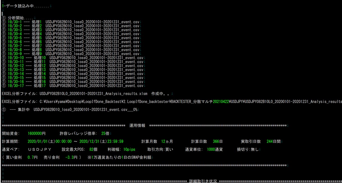The image size is (342, 183).
Task: Click the event.csv filename in the 処理17 row
Action: 96,85
